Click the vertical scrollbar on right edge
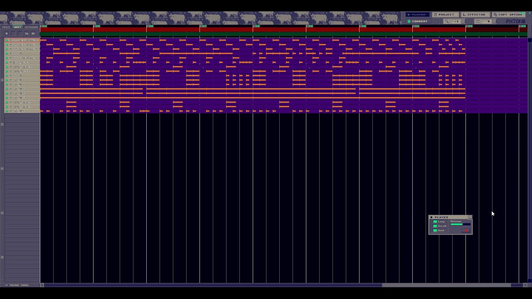This screenshot has height=299, width=532. click(530, 160)
